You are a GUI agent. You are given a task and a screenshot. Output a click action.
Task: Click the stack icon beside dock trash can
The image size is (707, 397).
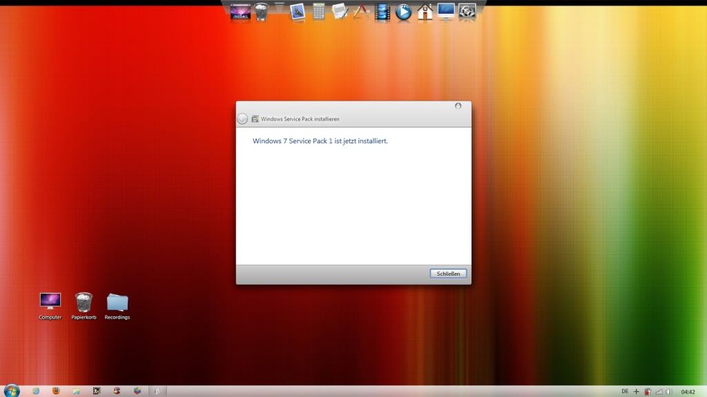point(280,8)
